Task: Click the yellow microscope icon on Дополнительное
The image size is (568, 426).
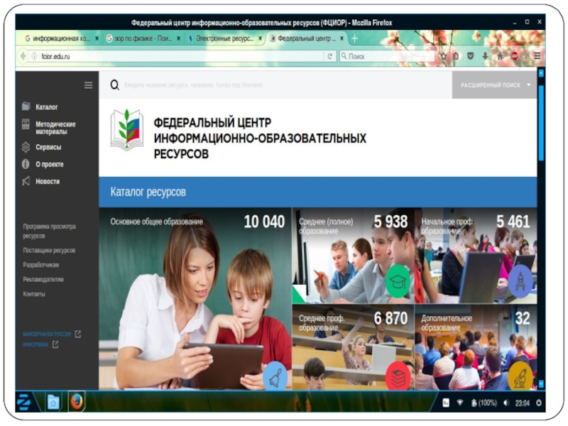Action: click(x=520, y=377)
